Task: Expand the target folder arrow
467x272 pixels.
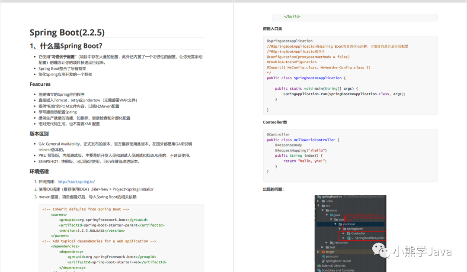Action: [318, 252]
